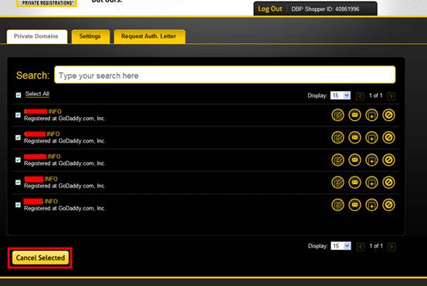
Task: Click the add-page plus icon in the last domain row
Action: 371,205
